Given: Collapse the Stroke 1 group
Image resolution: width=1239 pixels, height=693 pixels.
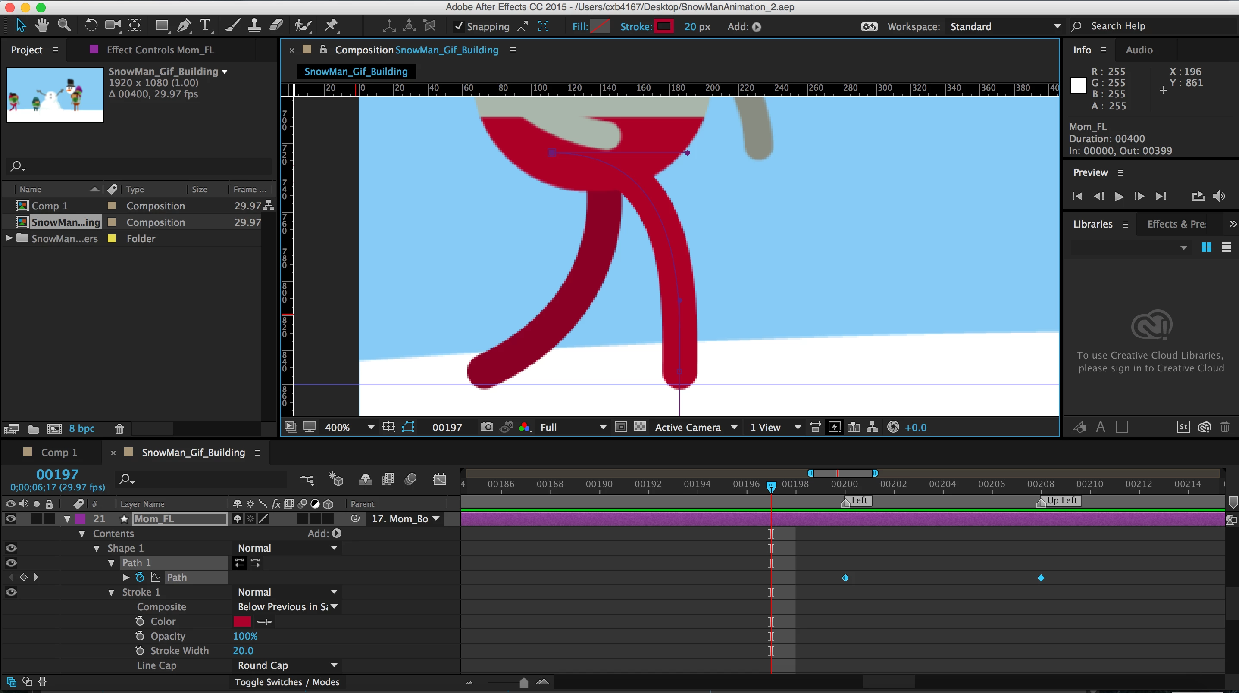Looking at the screenshot, I should coord(112,593).
